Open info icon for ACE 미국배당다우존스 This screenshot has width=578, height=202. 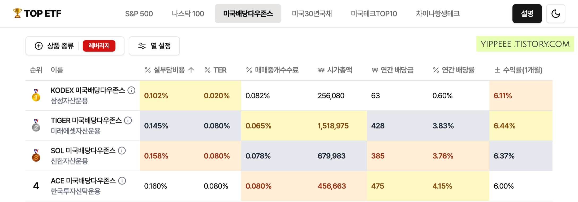coord(122,181)
